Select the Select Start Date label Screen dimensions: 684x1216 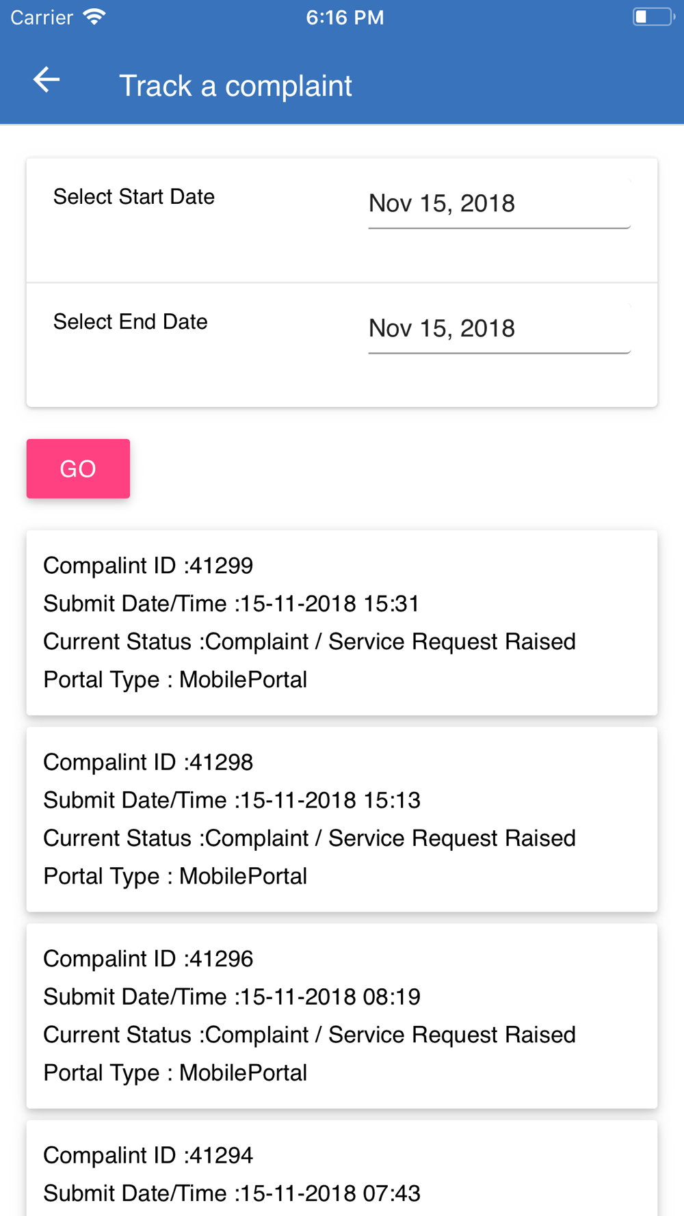point(134,197)
